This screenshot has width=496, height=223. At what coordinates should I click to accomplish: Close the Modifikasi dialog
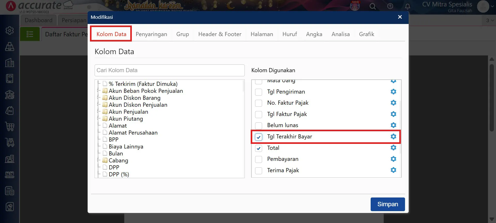pyautogui.click(x=400, y=17)
